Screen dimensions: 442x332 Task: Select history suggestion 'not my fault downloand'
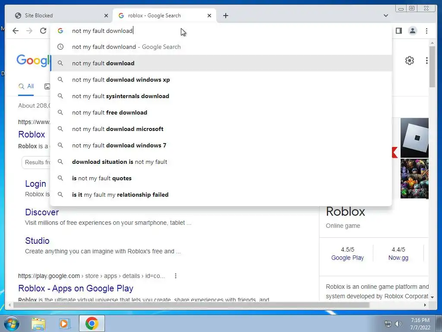click(221, 47)
